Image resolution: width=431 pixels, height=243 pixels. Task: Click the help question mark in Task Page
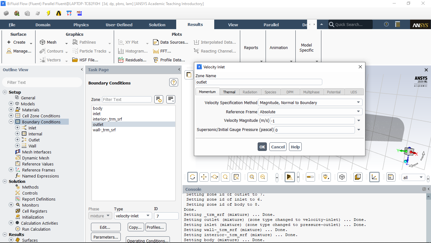point(173,83)
